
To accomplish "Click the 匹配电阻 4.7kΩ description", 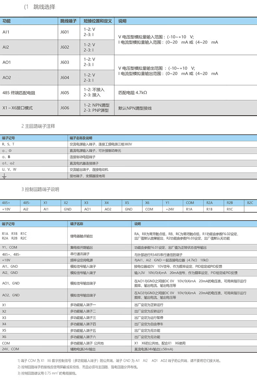I will tap(133, 92).
